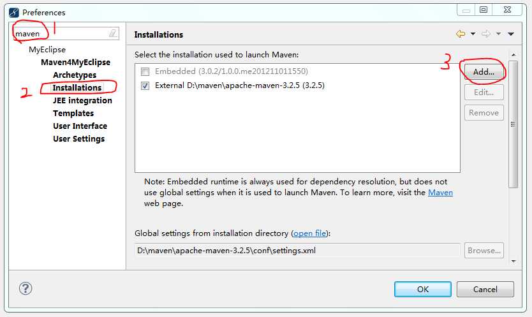The height and width of the screenshot is (317, 532).
Task: Open the global settings open file link
Action: pos(310,233)
